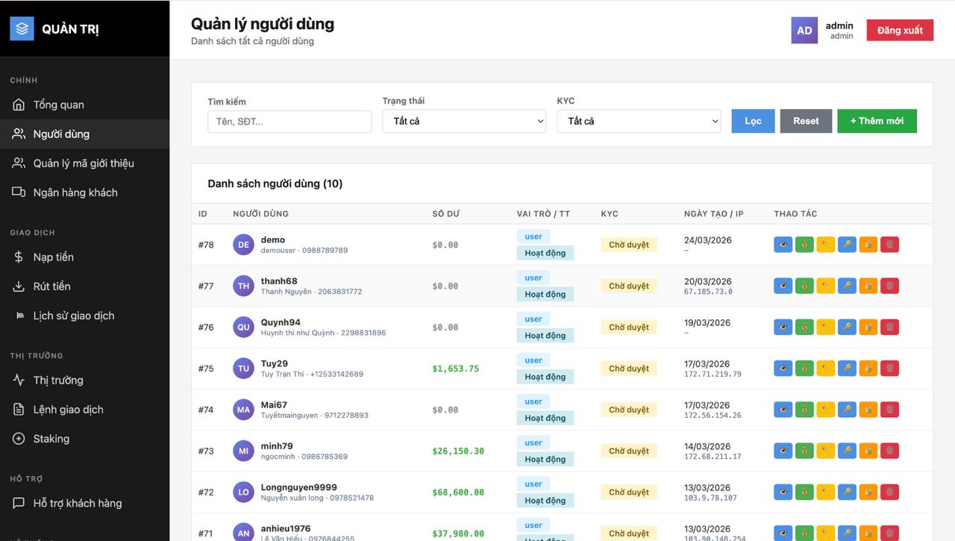Click the green Thêm mới button
Image resolution: width=955 pixels, height=541 pixels.
click(877, 121)
